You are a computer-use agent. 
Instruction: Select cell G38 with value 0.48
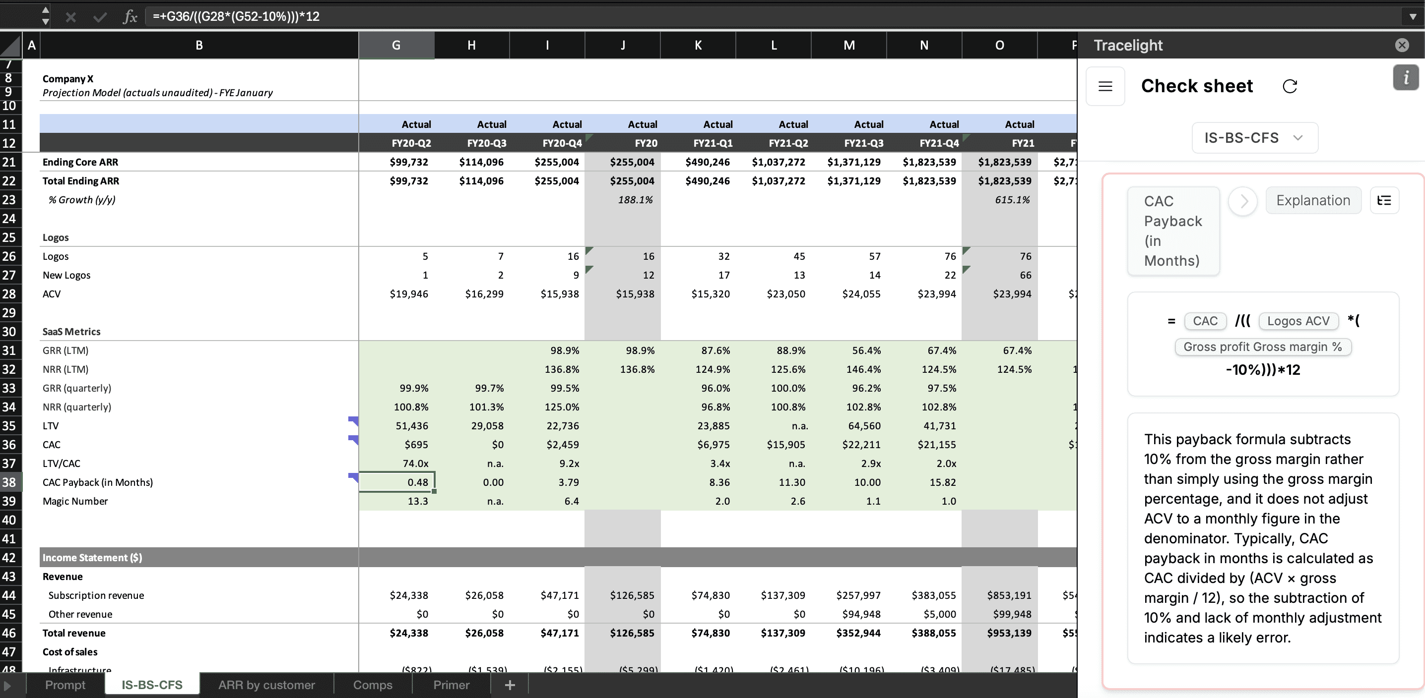tap(396, 482)
